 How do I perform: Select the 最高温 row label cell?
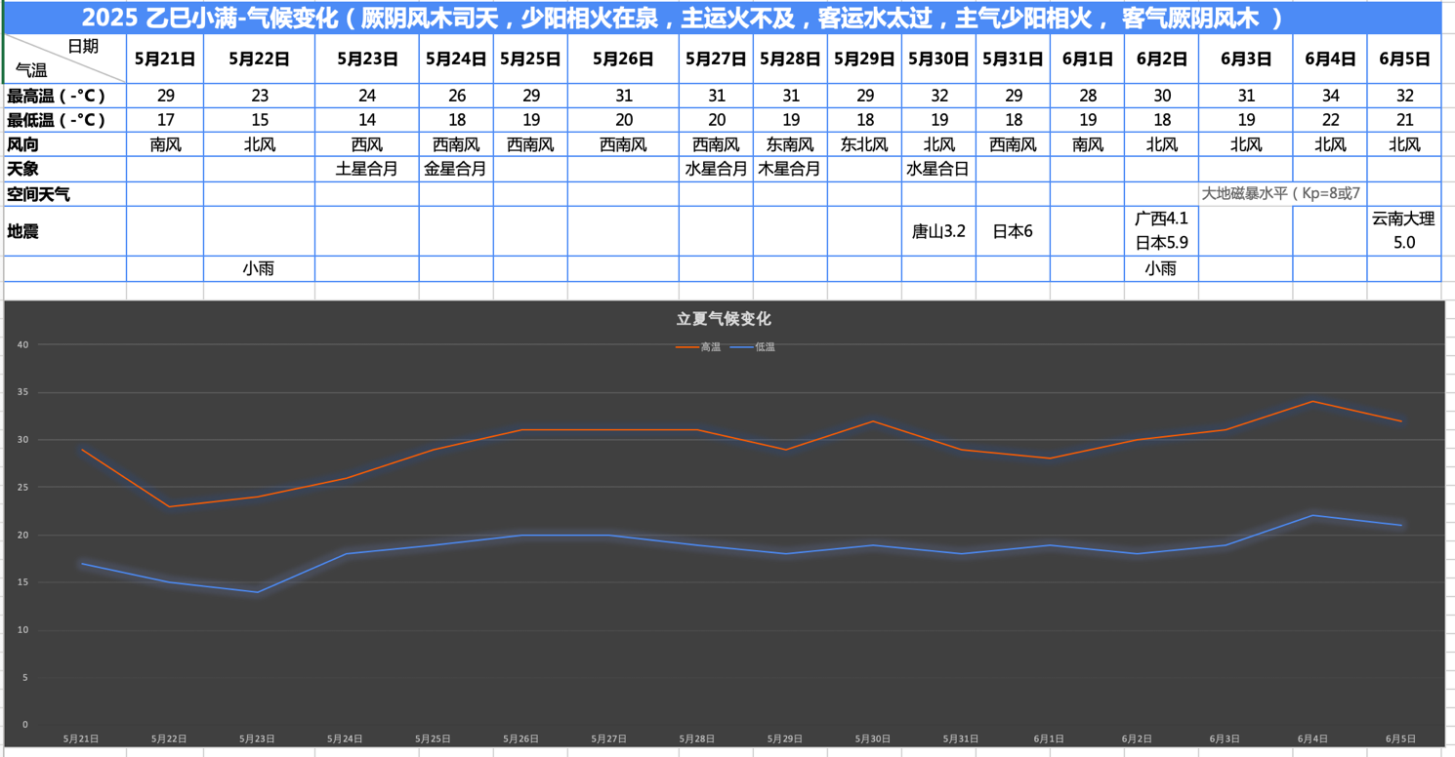coord(65,96)
